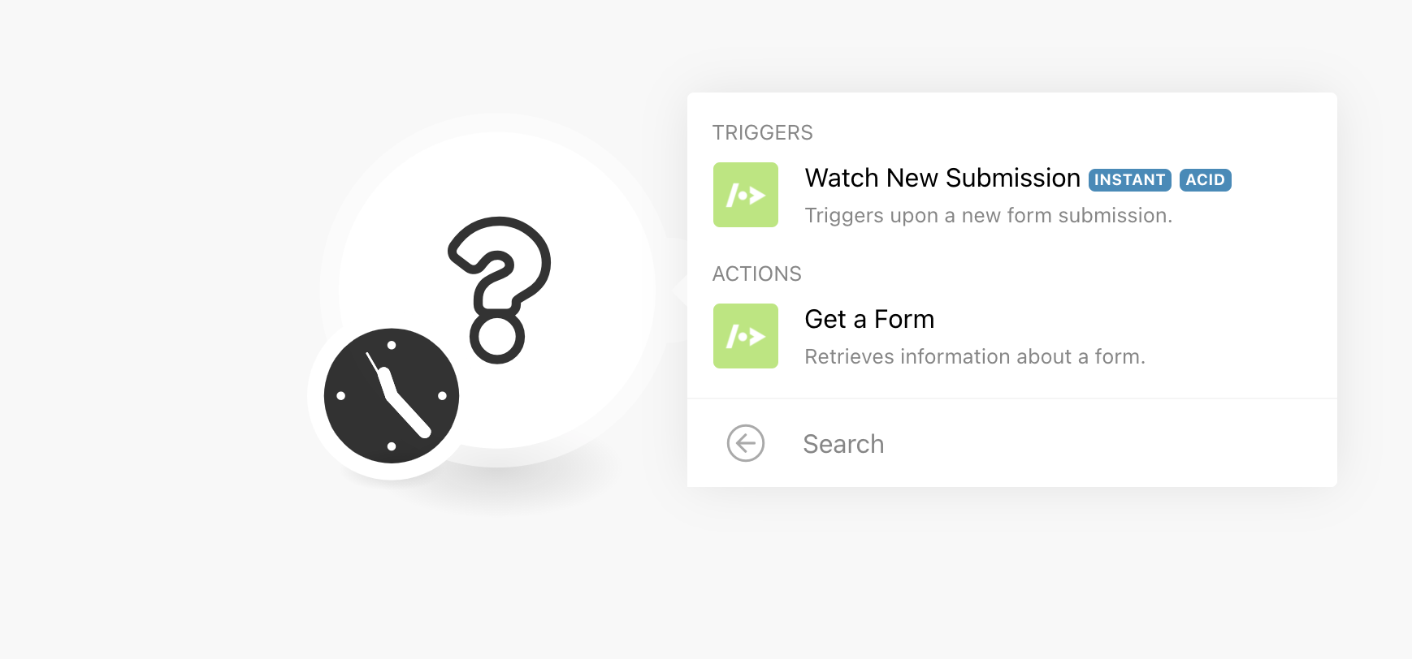Screen dimensions: 1412x659
Task: Click the question mark module icon
Action: (x=499, y=289)
